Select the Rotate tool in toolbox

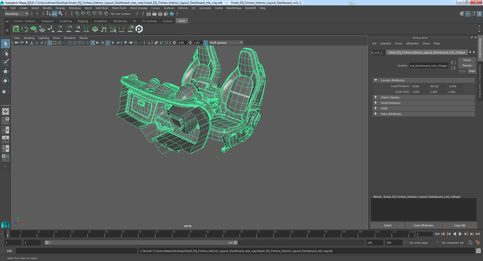(x=5, y=81)
